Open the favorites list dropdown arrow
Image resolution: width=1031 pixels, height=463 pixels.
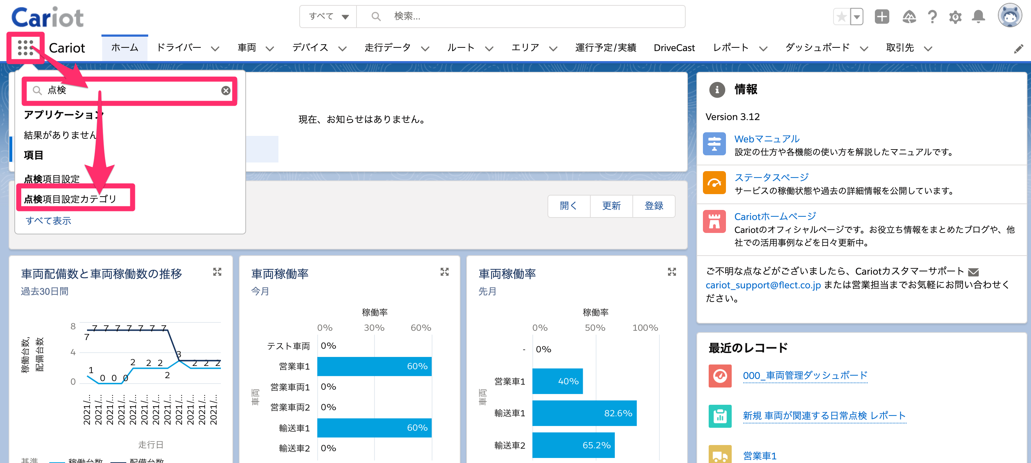857,17
